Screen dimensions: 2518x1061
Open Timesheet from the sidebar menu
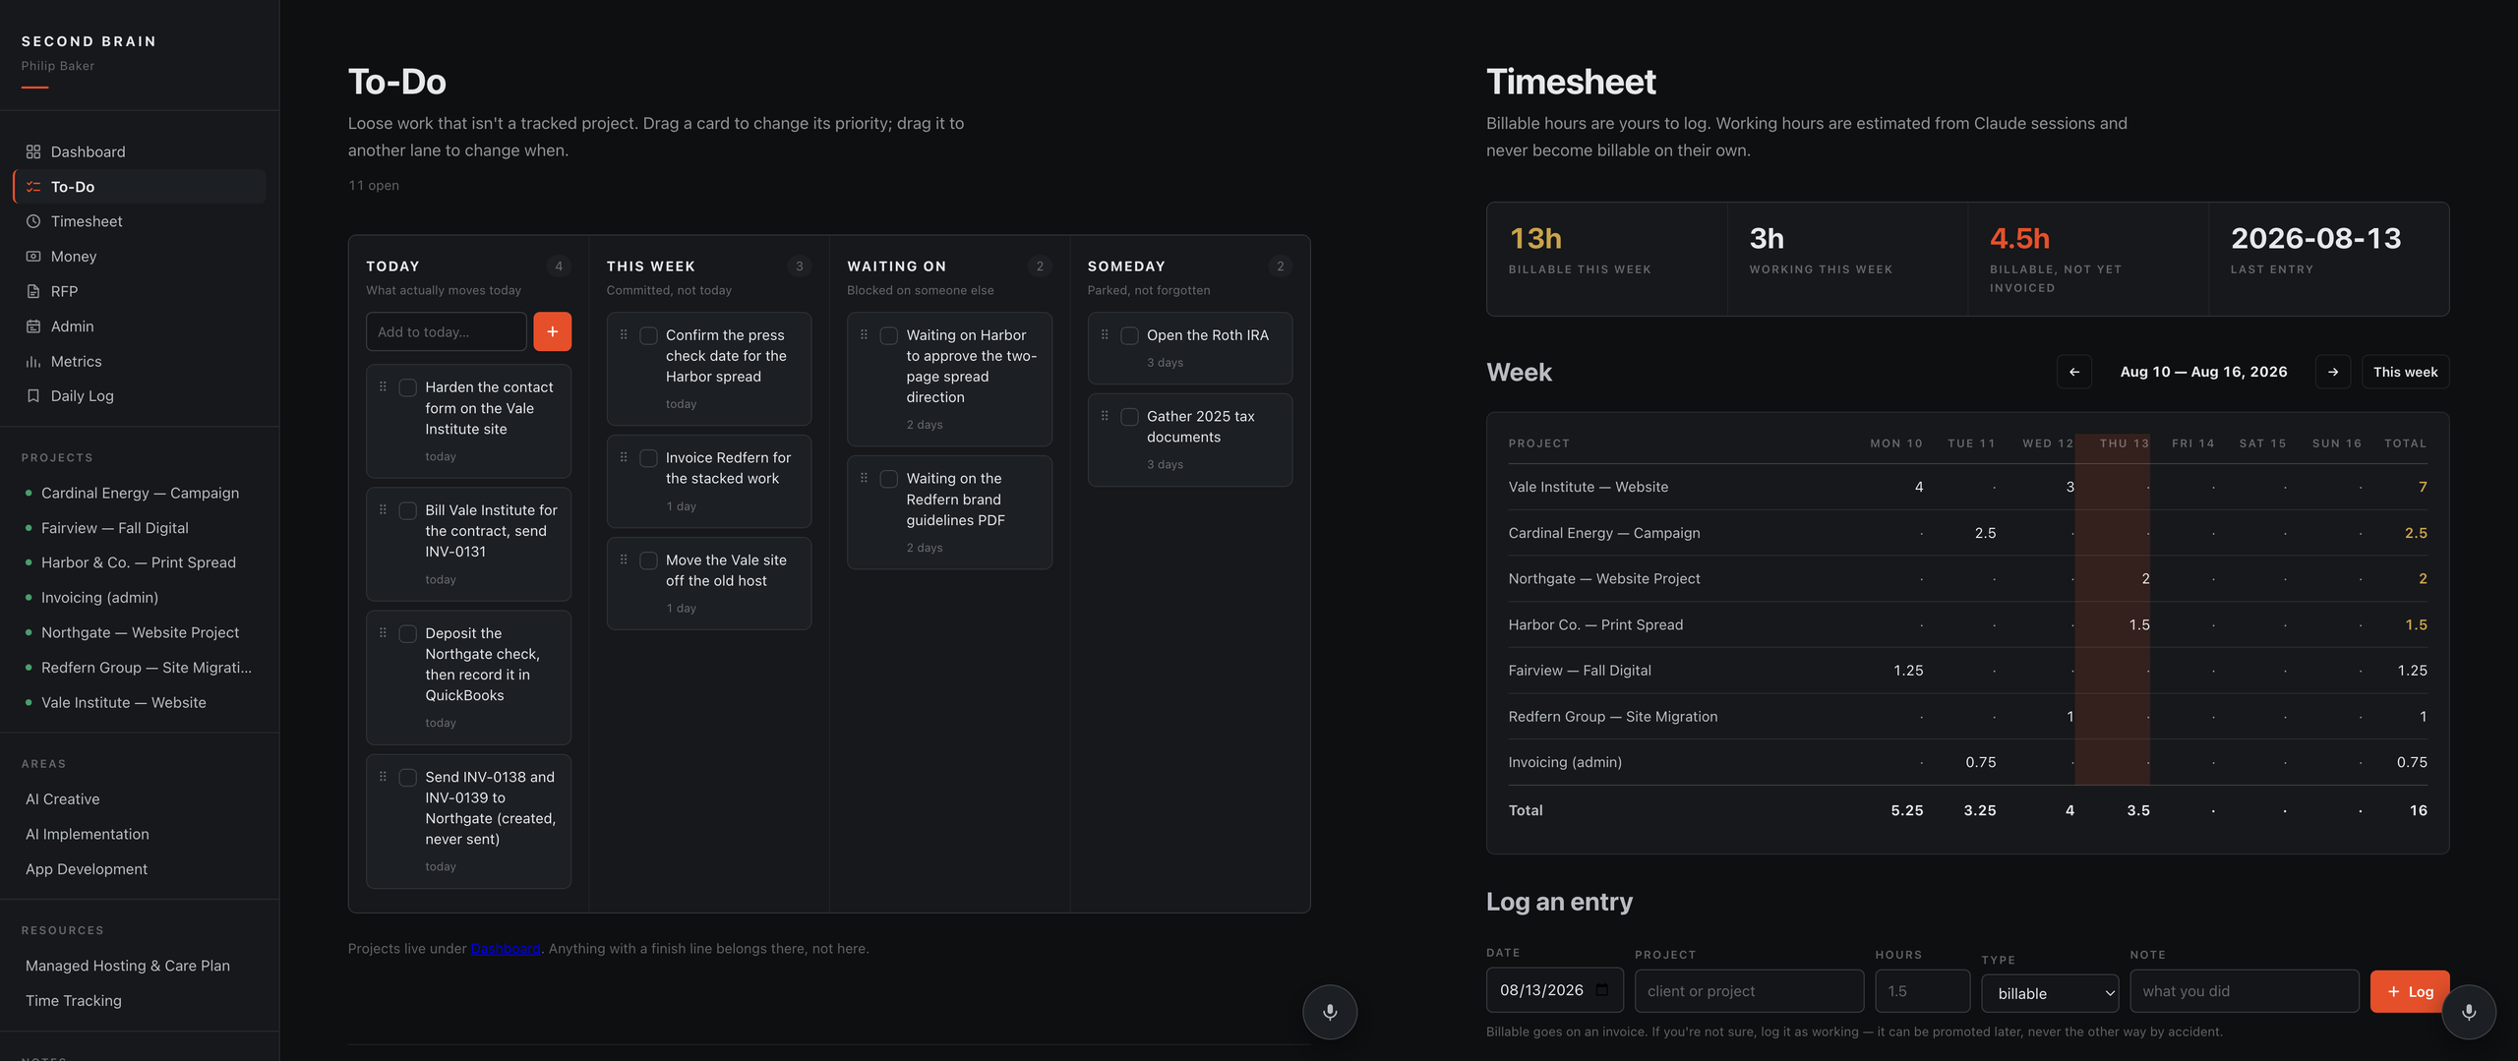pyautogui.click(x=140, y=221)
